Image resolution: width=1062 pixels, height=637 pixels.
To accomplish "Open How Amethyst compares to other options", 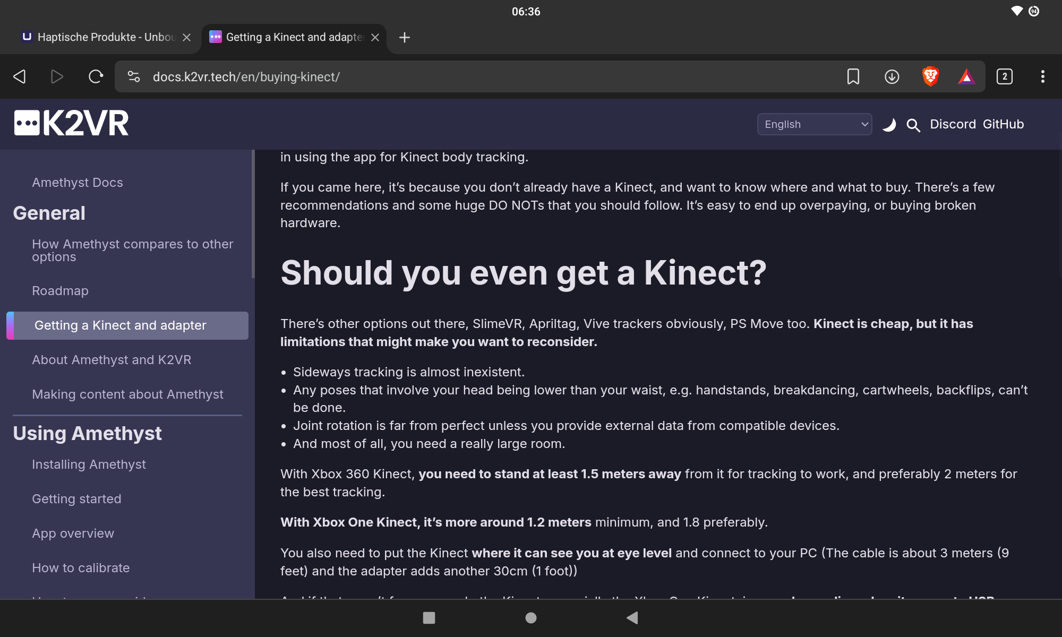I will pos(133,250).
